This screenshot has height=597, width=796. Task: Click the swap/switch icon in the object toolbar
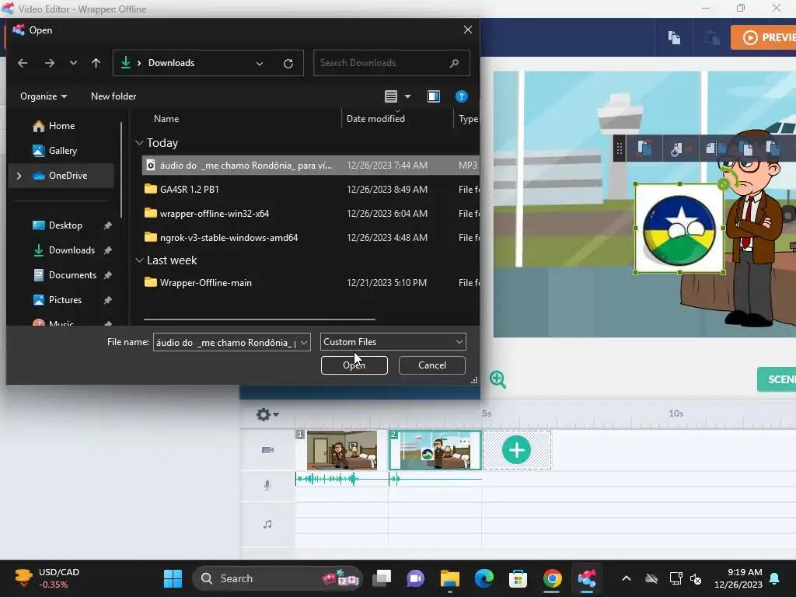(644, 148)
